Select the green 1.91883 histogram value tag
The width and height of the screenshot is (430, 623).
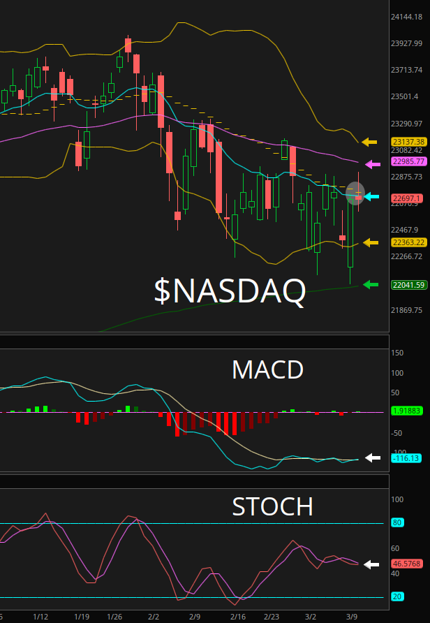407,411
